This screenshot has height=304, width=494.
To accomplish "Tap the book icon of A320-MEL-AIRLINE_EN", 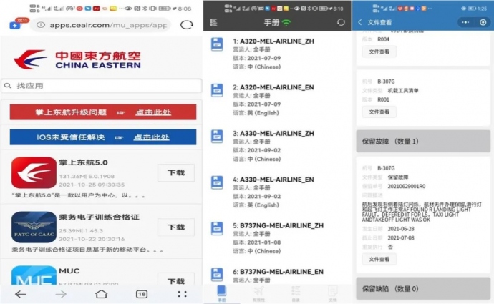I will (x=217, y=90).
